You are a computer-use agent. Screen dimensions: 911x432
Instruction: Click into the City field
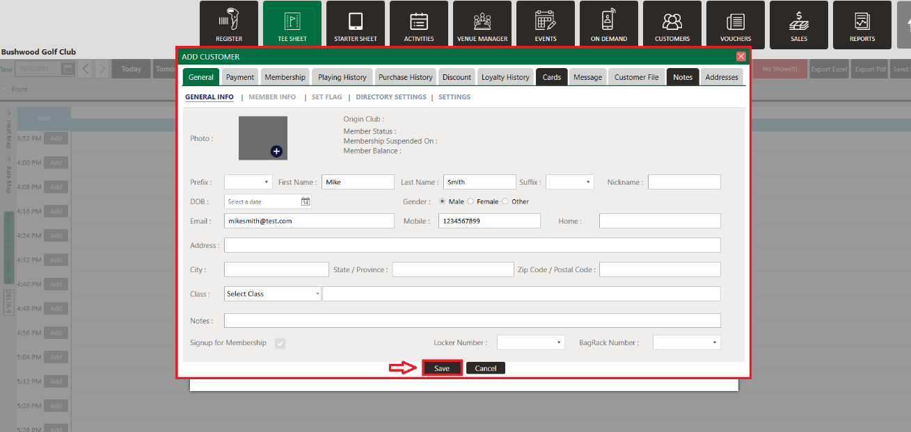276,269
